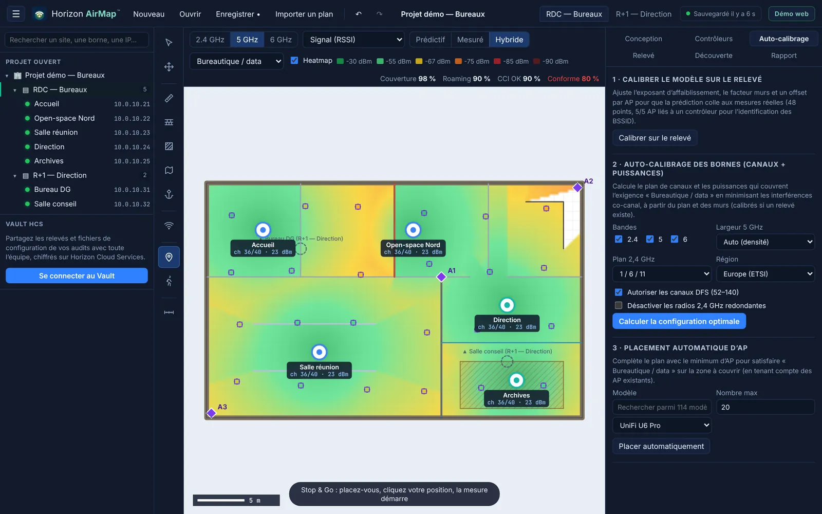822x514 pixels.
Task: Select the pointer selection tool
Action: click(x=169, y=43)
